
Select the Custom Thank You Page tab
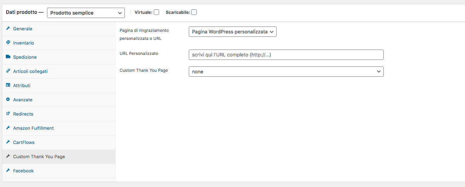(x=39, y=157)
